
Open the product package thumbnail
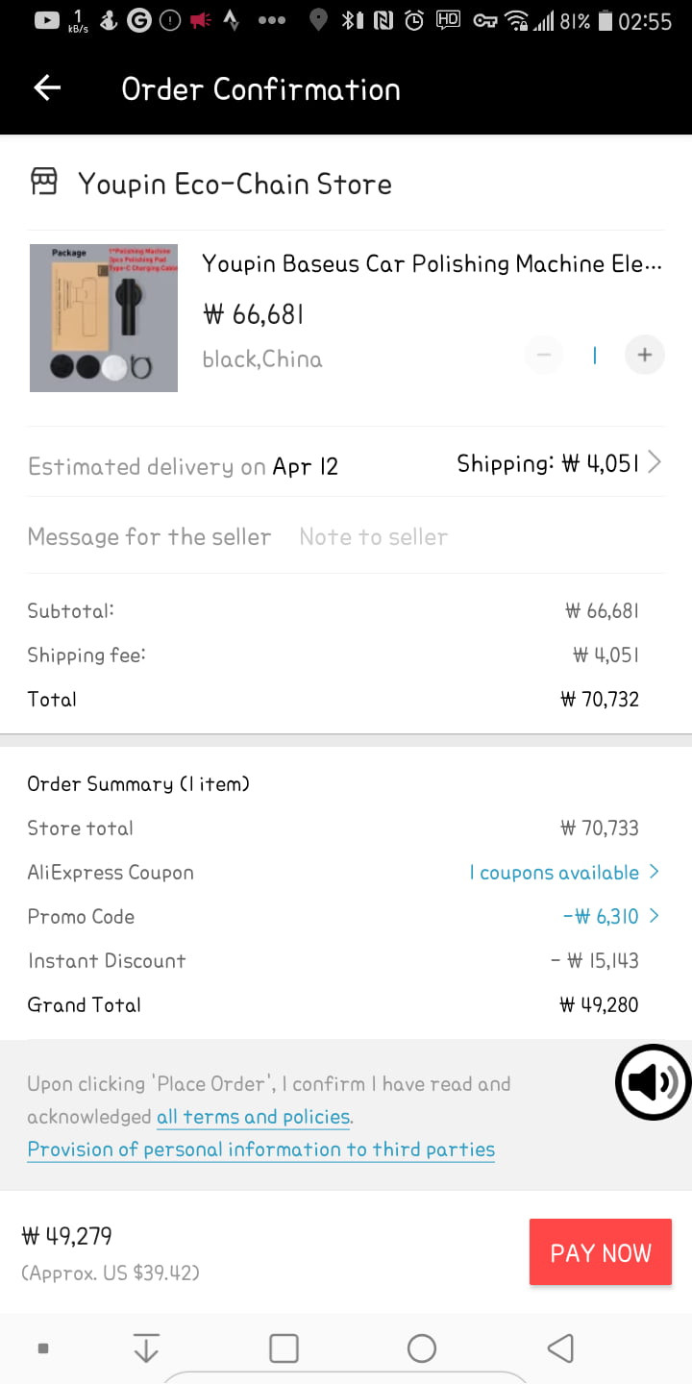(104, 318)
